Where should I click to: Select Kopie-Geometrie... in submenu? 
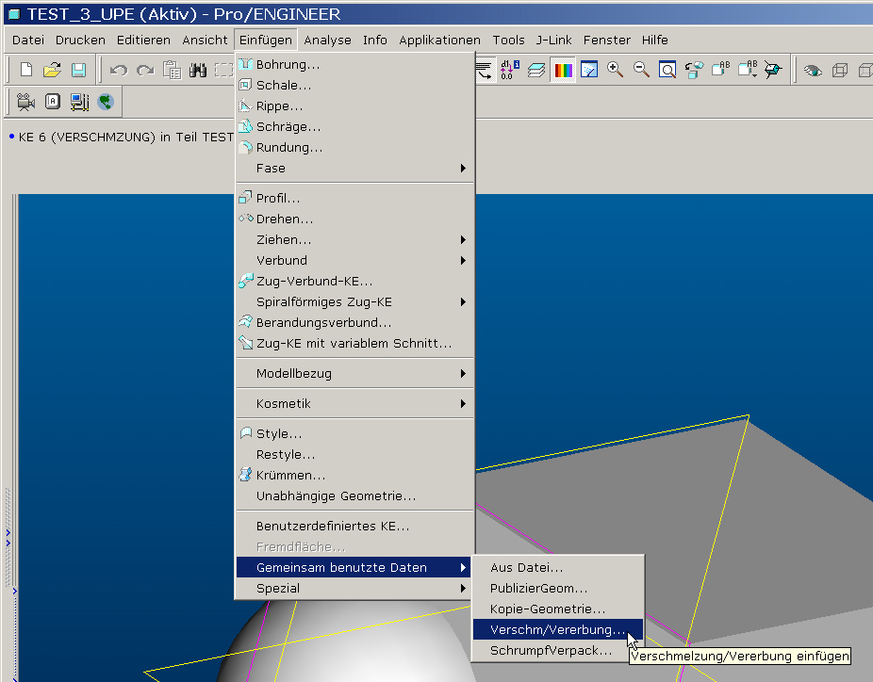pyautogui.click(x=558, y=609)
